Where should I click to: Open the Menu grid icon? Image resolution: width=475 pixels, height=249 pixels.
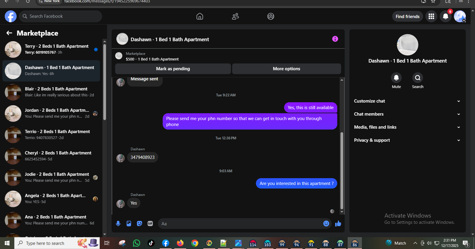(431, 16)
